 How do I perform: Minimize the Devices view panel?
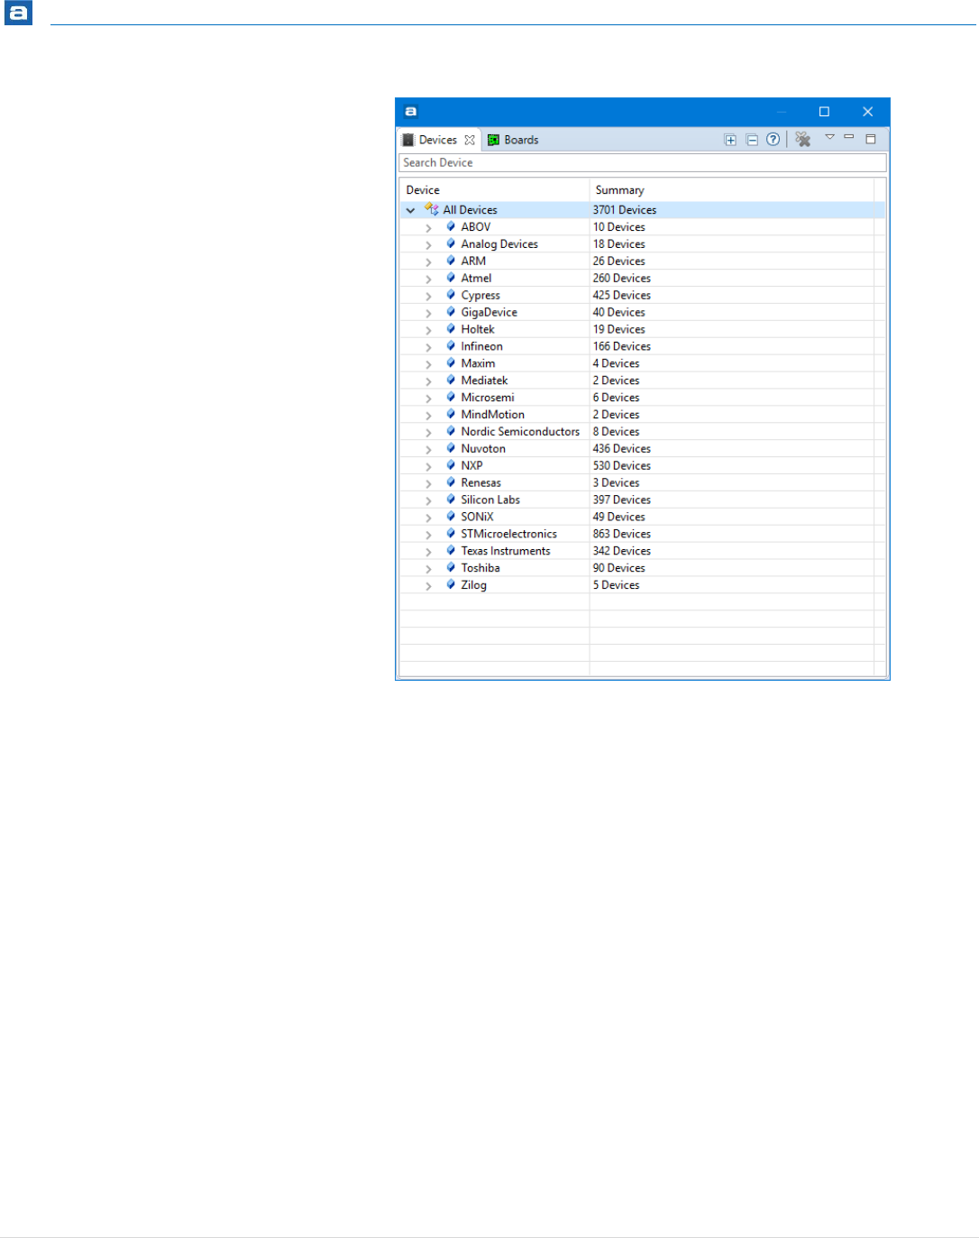pos(849,137)
